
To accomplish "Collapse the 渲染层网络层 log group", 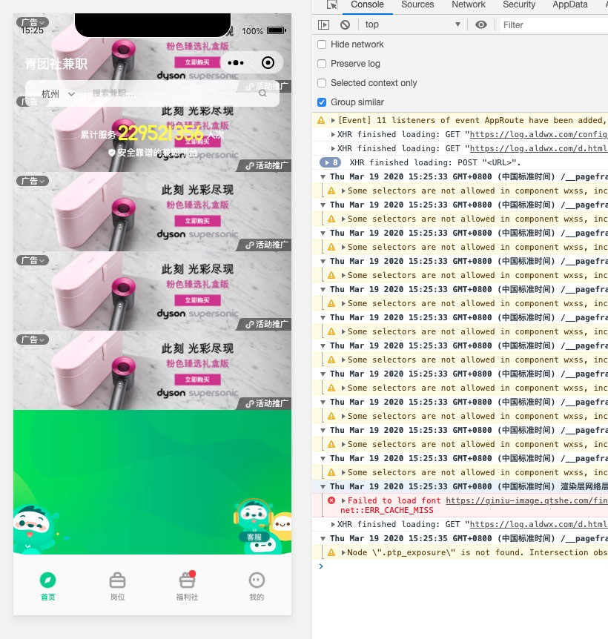I will tap(323, 486).
